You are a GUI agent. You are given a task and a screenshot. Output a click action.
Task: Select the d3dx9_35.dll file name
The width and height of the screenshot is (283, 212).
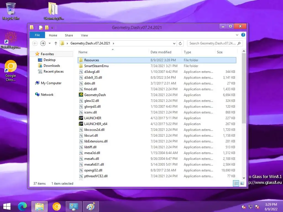pos(93,78)
